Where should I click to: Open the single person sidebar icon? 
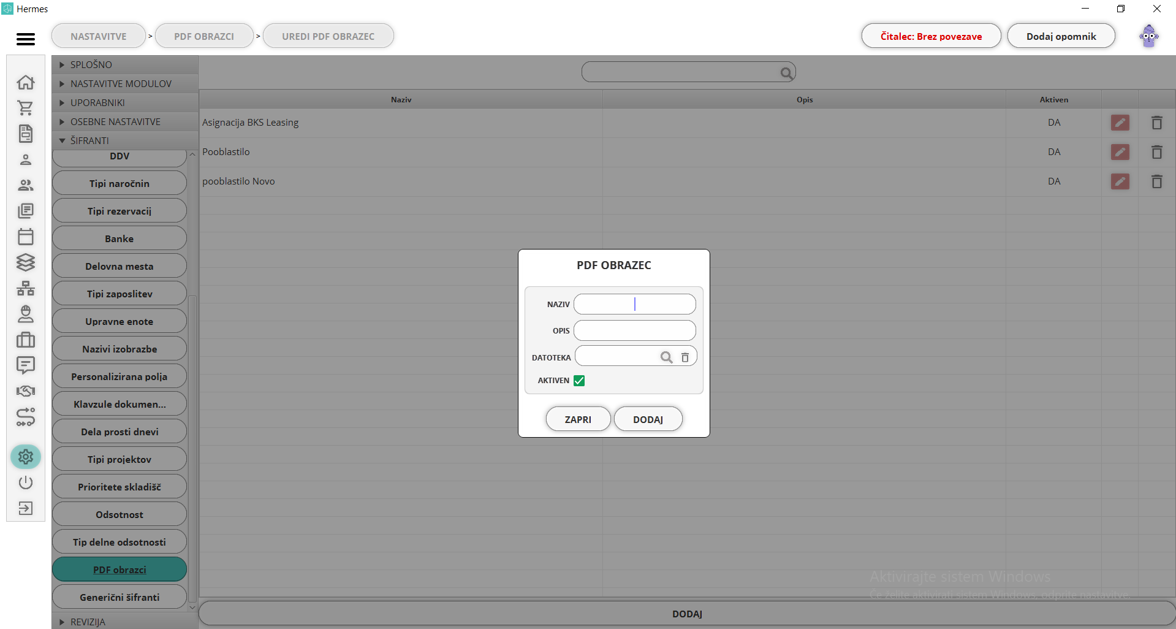(26, 159)
